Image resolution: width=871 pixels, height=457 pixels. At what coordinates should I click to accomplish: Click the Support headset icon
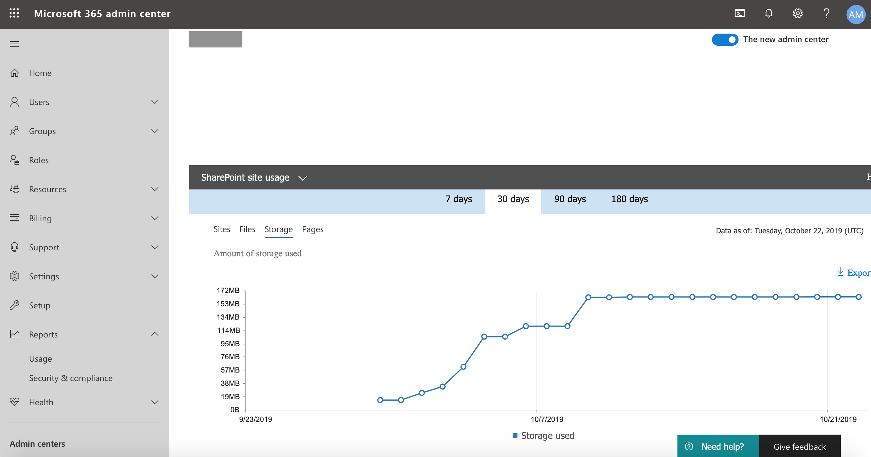[x=15, y=247]
